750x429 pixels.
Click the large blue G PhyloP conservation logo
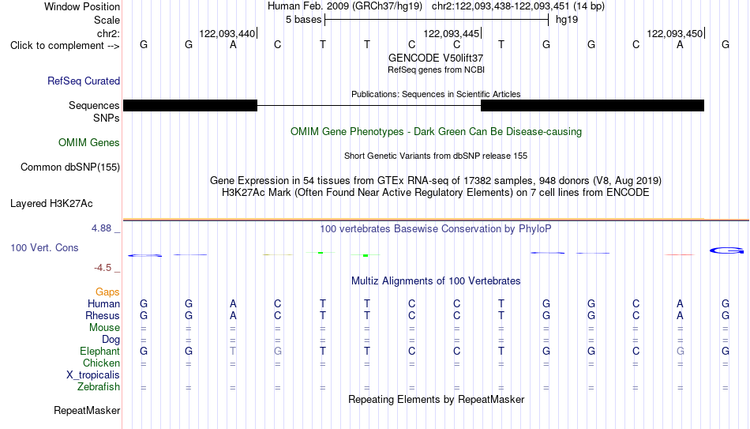point(726,250)
